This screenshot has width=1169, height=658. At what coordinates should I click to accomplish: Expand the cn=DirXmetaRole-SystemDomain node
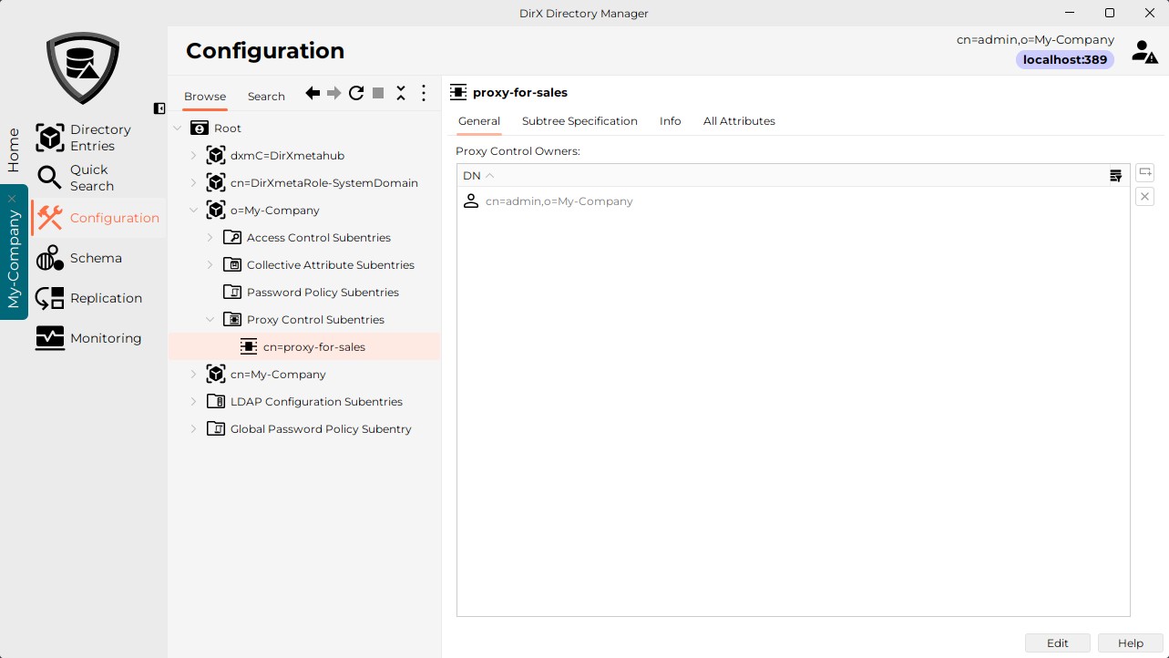pos(193,183)
